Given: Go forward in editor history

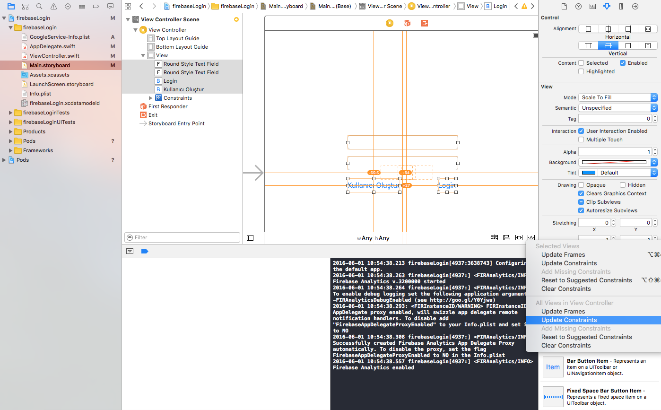Looking at the screenshot, I should pyautogui.click(x=155, y=6).
